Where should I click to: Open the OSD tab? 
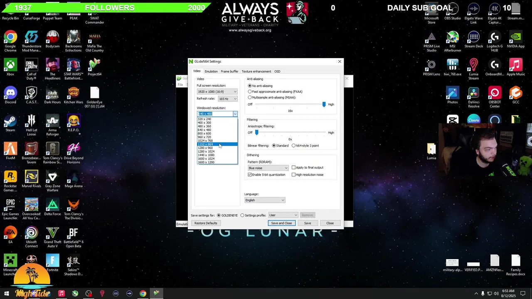(x=277, y=71)
